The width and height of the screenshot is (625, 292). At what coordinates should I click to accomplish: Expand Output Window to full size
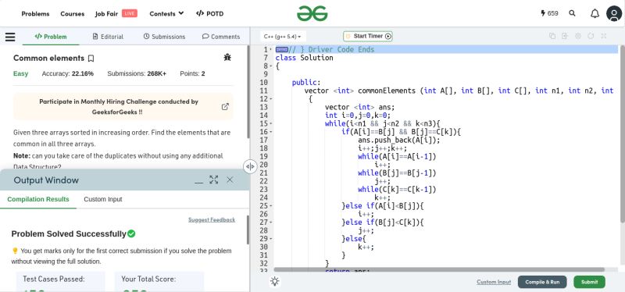tap(214, 180)
